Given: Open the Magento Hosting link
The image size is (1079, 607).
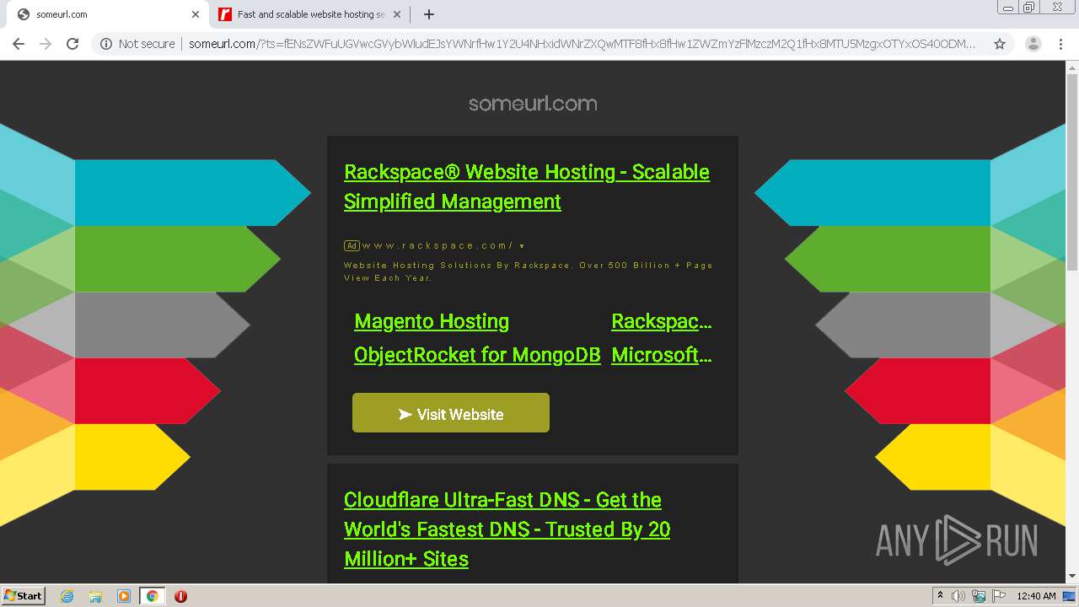Looking at the screenshot, I should tap(432, 321).
